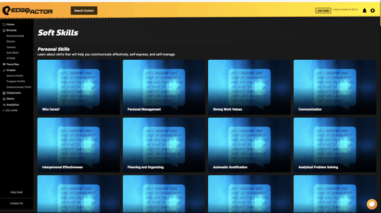The height and width of the screenshot is (213, 381).
Task: Click the Classroom icon in sidebar
Action: [x=4, y=93]
